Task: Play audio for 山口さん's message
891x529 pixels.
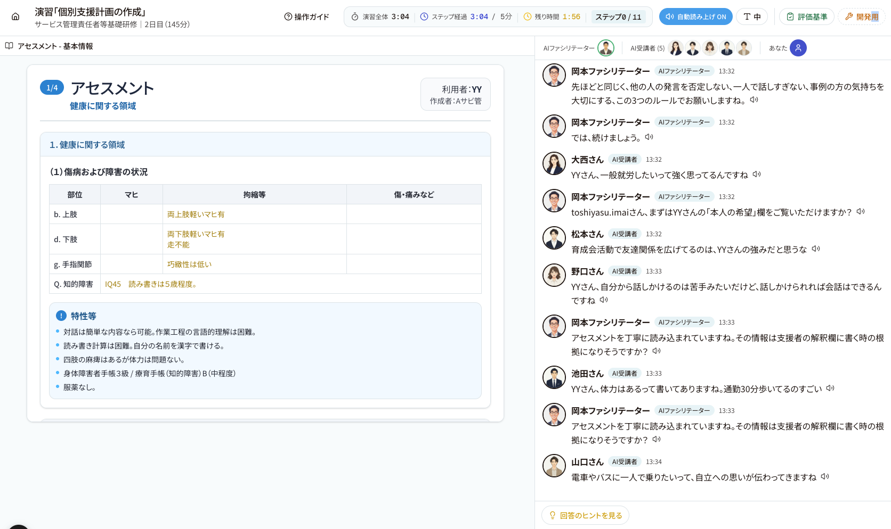Action: [x=825, y=477]
